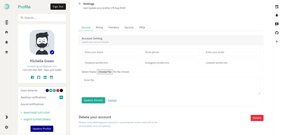Viewport: 281px width, 135px height.
Task: Click the lightbulb icon in right rail
Action: tap(277, 15)
